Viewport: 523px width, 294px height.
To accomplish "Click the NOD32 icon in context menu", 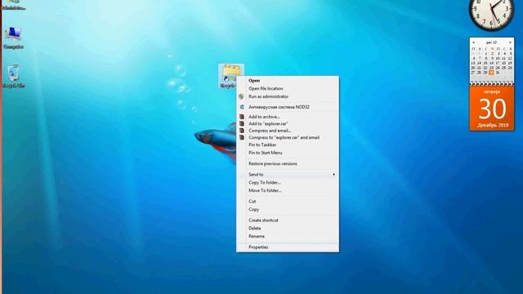I will [242, 107].
